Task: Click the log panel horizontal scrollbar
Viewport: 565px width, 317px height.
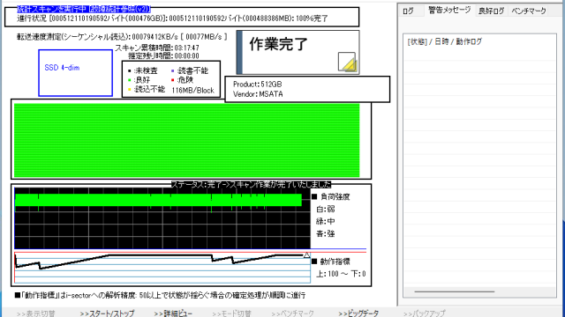Action: (479, 291)
